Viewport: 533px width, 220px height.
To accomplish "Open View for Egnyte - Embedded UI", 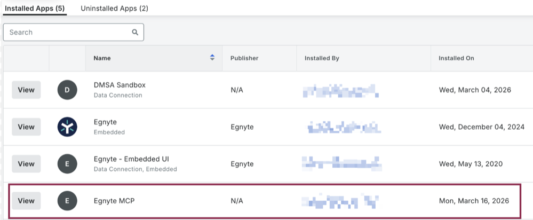I will point(26,164).
